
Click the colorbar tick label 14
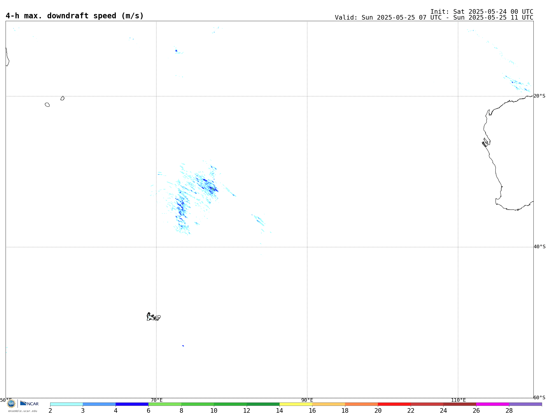click(280, 410)
